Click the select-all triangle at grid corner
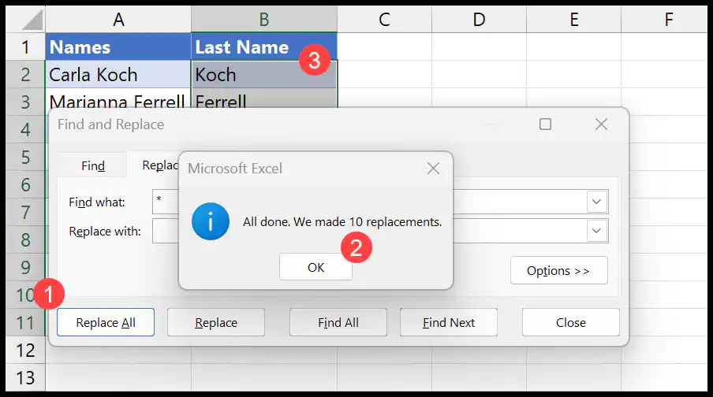 click(x=32, y=20)
